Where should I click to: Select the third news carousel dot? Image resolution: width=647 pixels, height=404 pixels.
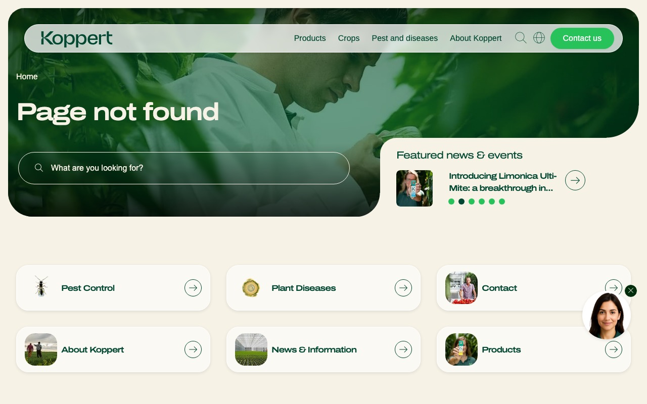click(472, 201)
